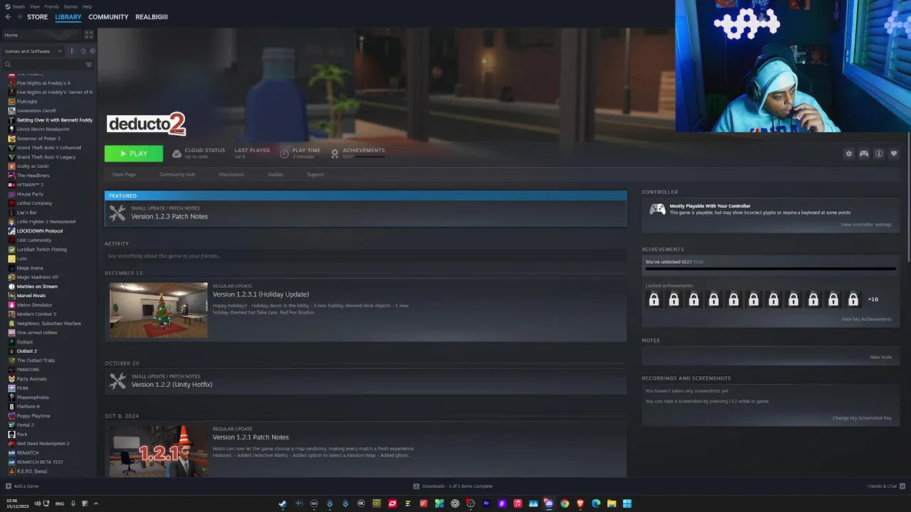Click the Cloud Status icon
911x512 pixels.
[177, 154]
